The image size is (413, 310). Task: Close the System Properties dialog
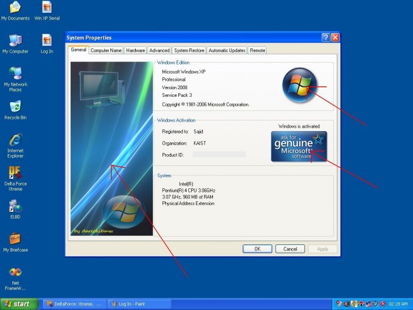click(x=335, y=37)
